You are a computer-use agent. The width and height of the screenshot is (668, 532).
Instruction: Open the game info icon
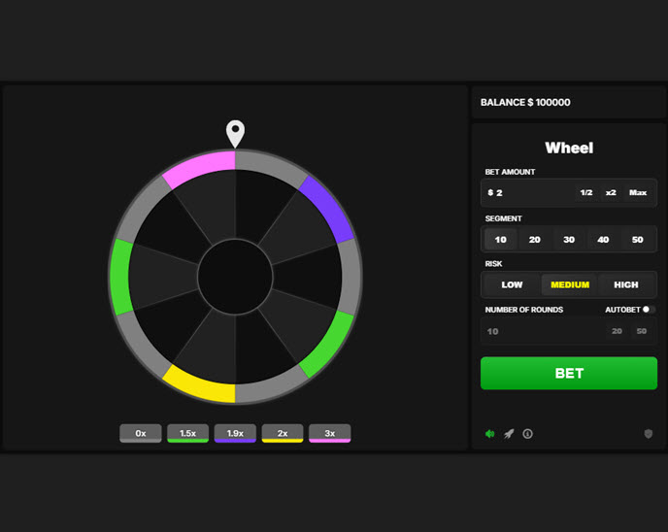pyautogui.click(x=527, y=434)
